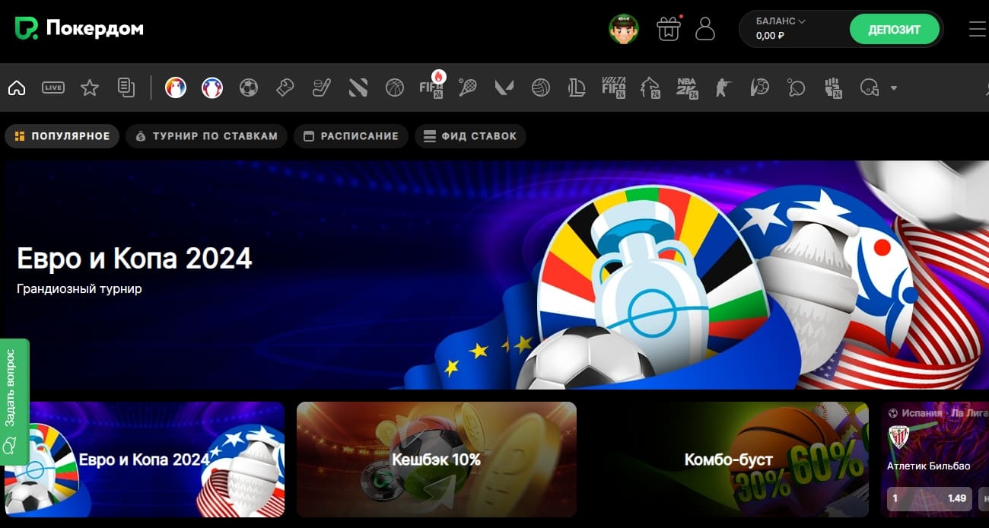Click the player avatar picture
989x528 pixels.
click(x=624, y=30)
